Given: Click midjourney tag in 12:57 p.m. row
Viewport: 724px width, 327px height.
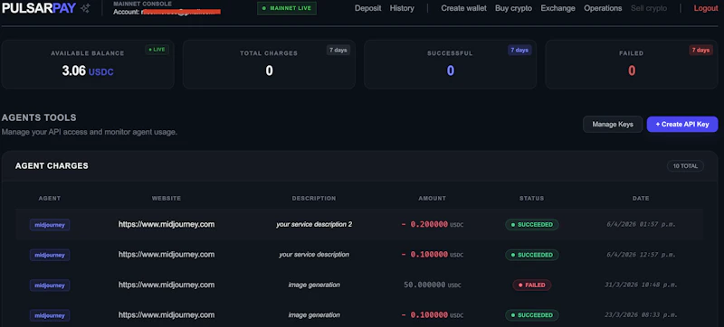Looking at the screenshot, I should point(50,255).
